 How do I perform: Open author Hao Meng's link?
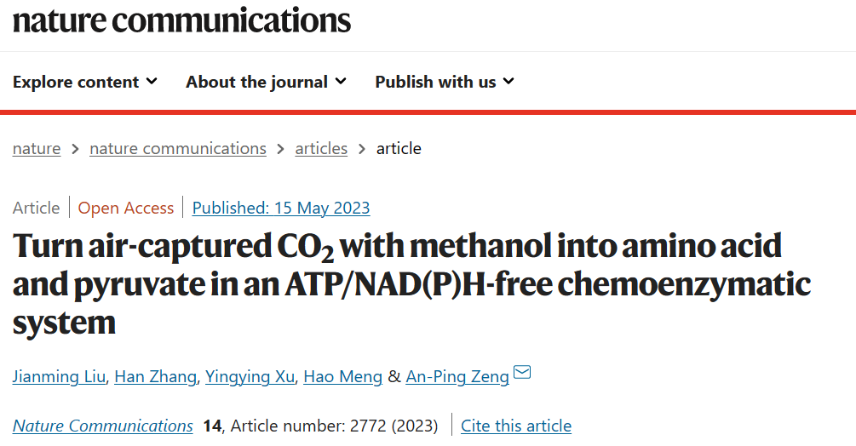[343, 377]
